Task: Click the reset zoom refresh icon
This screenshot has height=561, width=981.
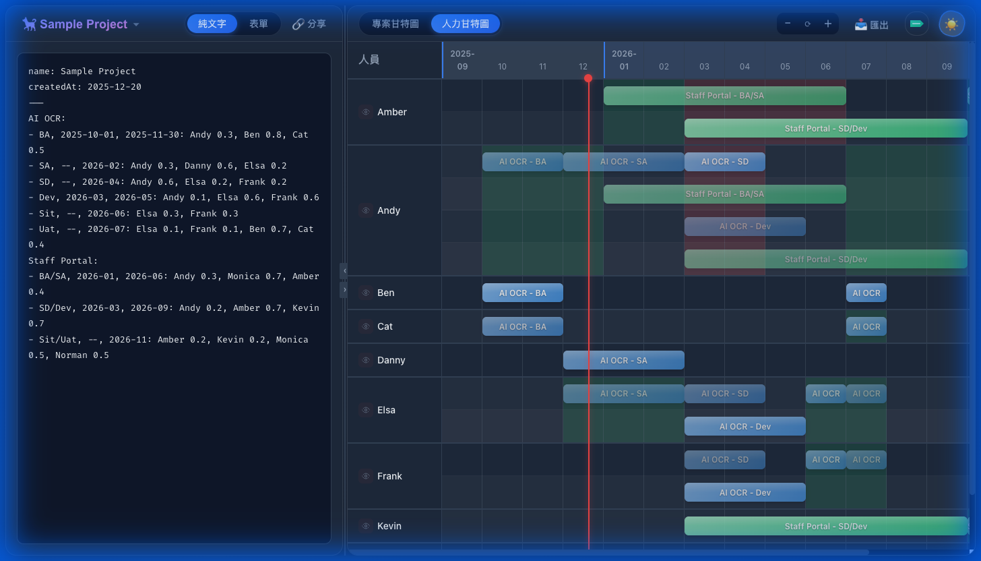Action: point(807,23)
